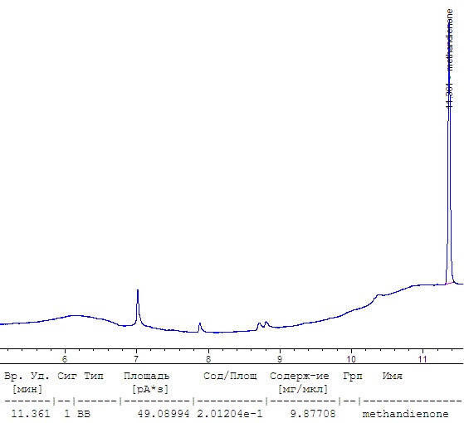
Task: Click the Сод/Площ column header
Action: point(230,376)
